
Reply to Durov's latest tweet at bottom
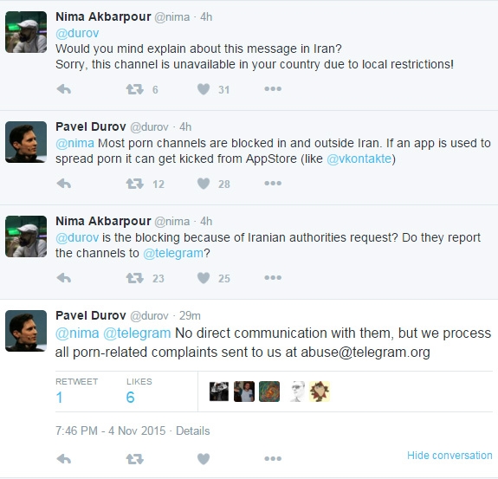[x=64, y=459]
